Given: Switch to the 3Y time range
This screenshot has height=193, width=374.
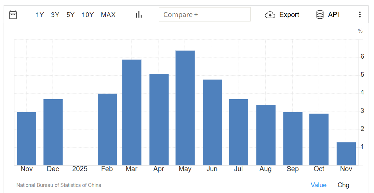Looking at the screenshot, I should pyautogui.click(x=55, y=15).
